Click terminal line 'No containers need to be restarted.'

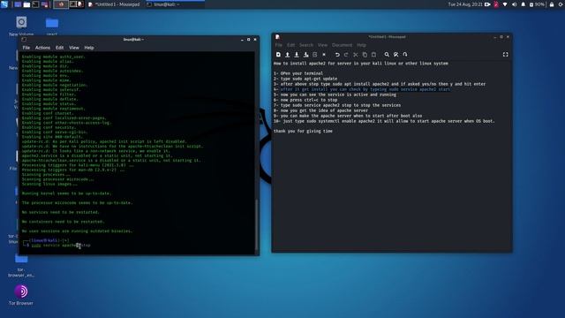coord(63,222)
